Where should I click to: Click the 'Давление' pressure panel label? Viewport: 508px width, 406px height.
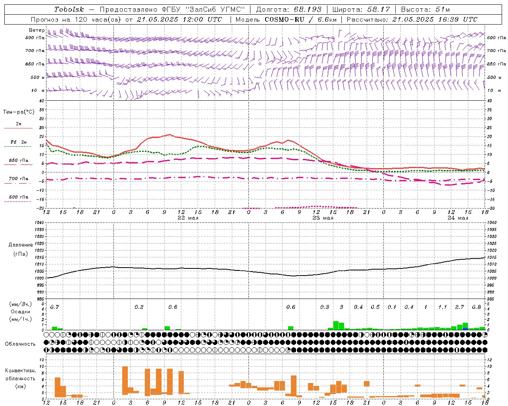(20, 245)
